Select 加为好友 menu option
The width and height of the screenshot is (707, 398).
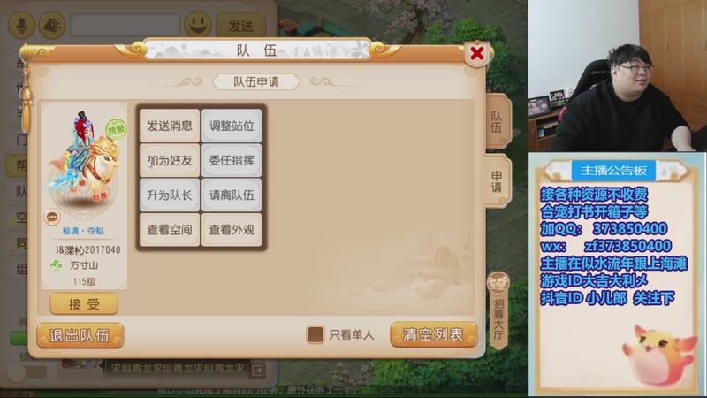[x=170, y=160]
